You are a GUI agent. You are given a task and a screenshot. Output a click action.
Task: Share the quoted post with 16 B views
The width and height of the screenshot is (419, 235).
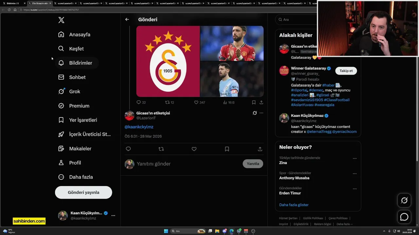pos(261,102)
